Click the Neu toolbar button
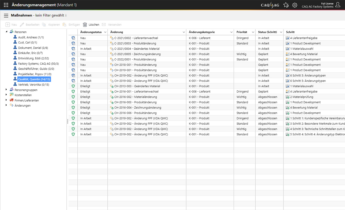345x210 pixels. coord(11,25)
